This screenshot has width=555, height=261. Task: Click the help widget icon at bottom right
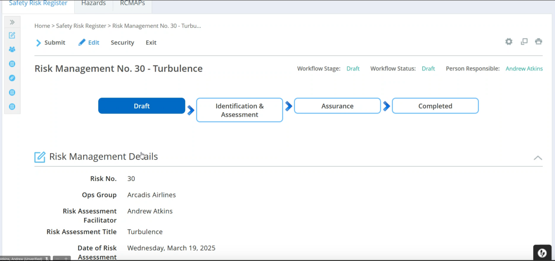pyautogui.click(x=542, y=253)
